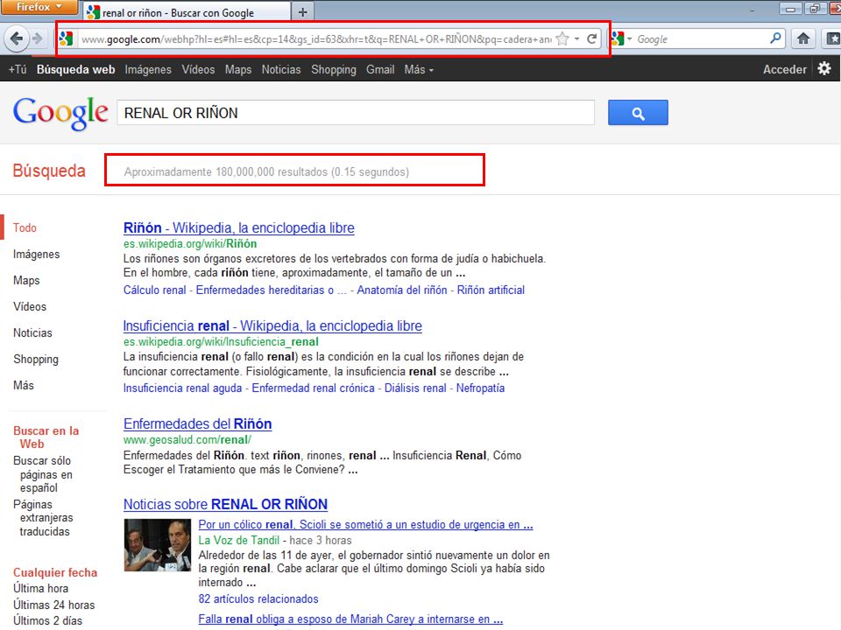This screenshot has width=841, height=630.
Task: Select the 'renal or riñon' browser tab
Action: click(187, 11)
